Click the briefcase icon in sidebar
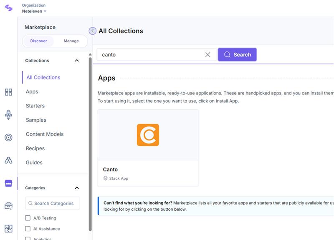 point(8,206)
